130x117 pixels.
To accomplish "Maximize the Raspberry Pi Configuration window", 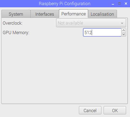I will point(119,4).
